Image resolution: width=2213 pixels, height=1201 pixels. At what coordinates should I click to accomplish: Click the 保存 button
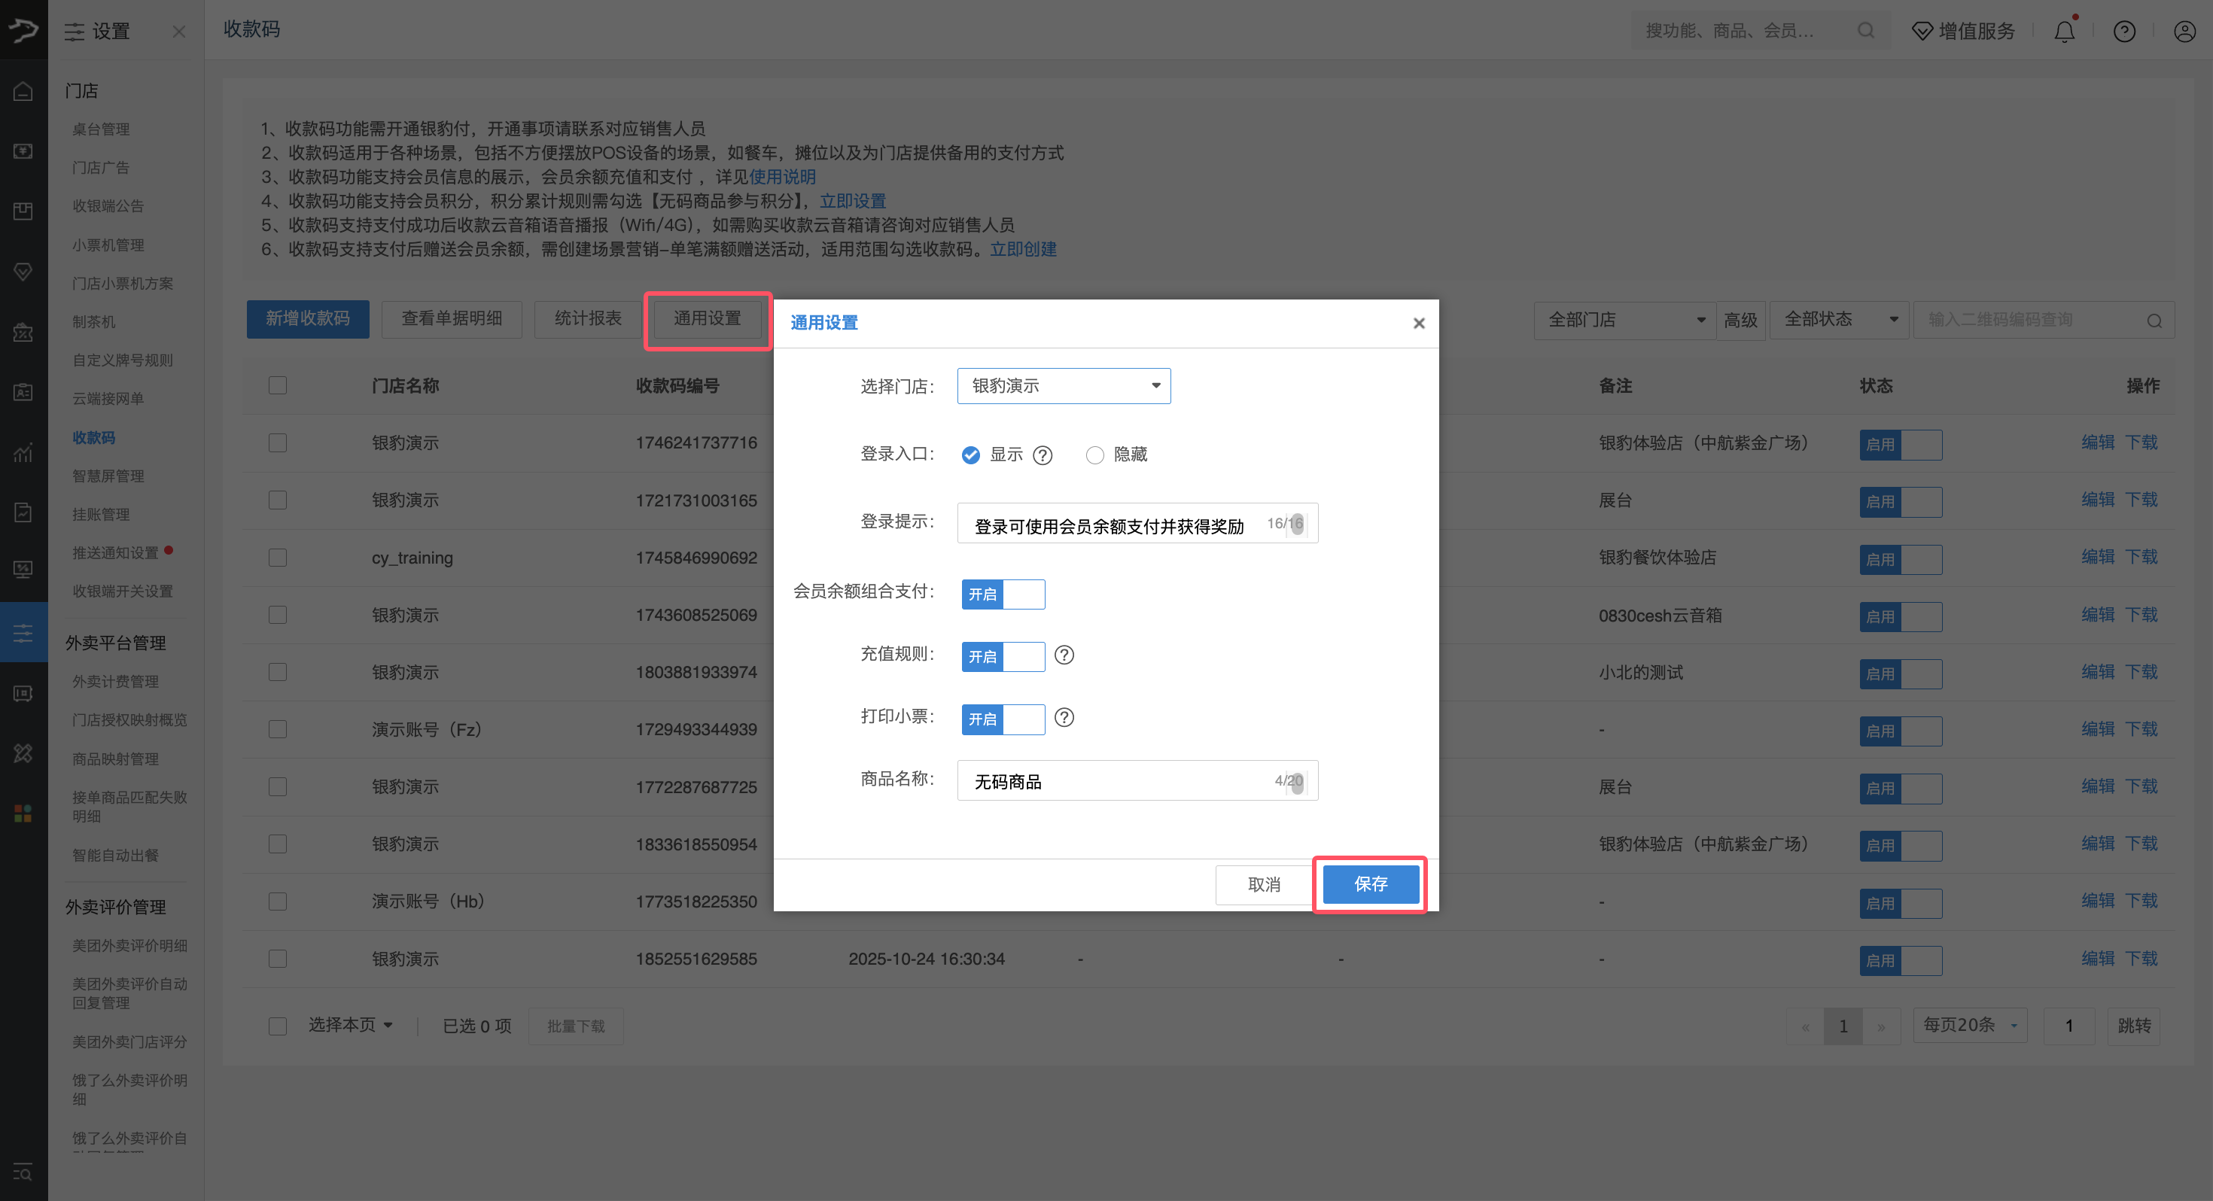[1370, 884]
